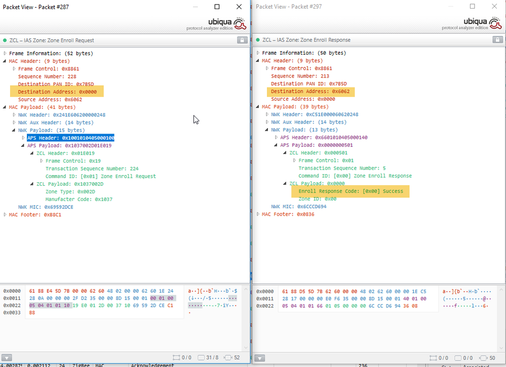The image size is (506, 367).
Task: Click hex offset 0x0011 in Packet #297
Action: pos(264,299)
